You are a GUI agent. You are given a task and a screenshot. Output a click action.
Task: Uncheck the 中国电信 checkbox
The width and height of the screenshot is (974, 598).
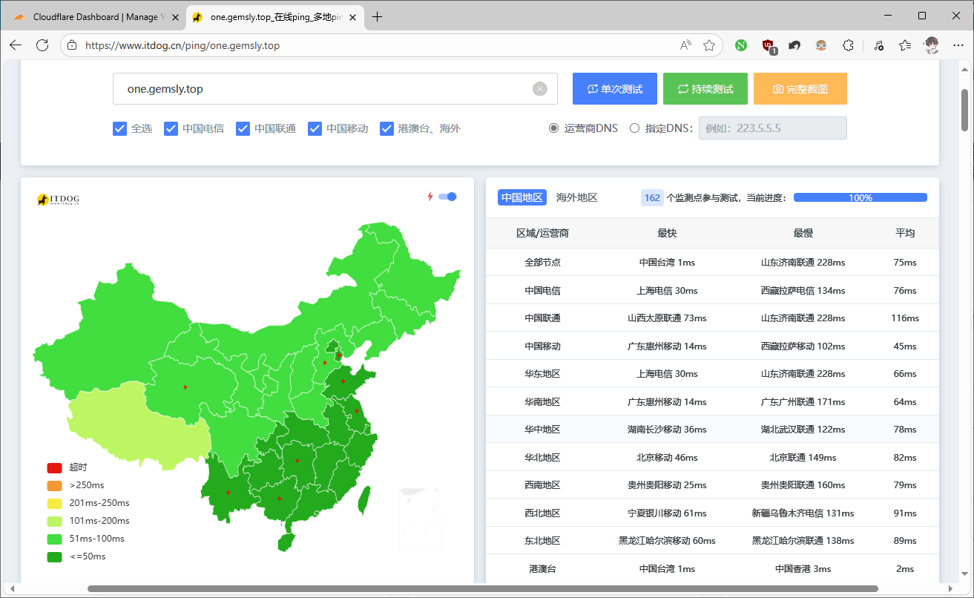(171, 128)
